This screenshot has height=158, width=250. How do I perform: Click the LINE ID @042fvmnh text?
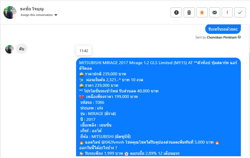tap(113, 142)
